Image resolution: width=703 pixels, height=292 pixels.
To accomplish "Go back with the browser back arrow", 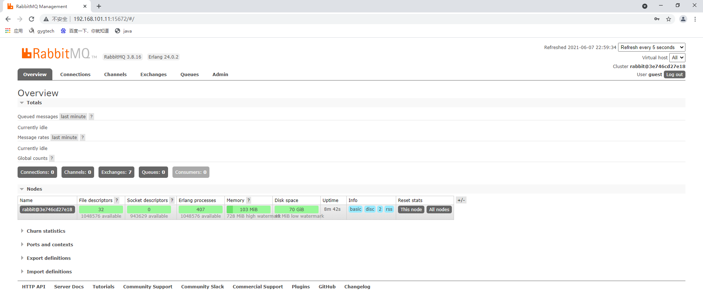I will [x=8, y=19].
